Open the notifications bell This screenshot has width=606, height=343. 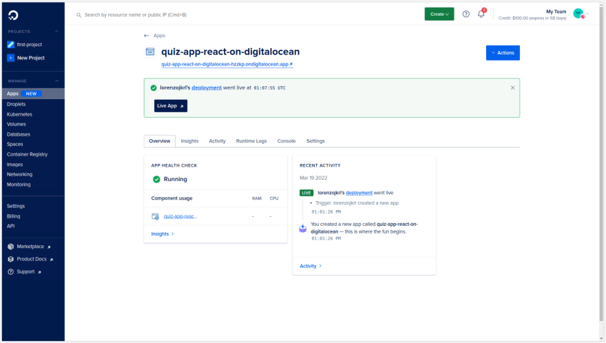[x=481, y=14]
